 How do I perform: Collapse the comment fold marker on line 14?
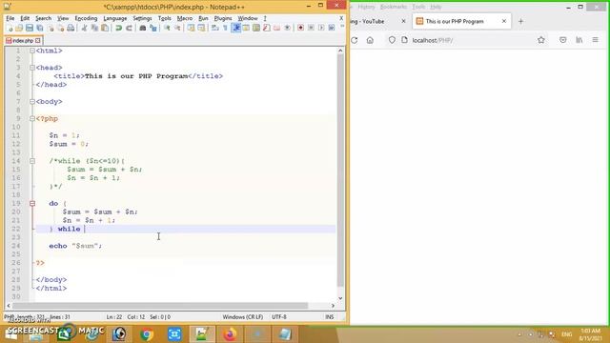pyautogui.click(x=32, y=161)
